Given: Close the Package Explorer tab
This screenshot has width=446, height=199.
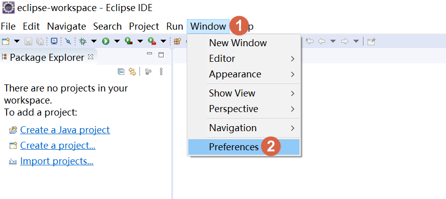Looking at the screenshot, I should pos(91,57).
